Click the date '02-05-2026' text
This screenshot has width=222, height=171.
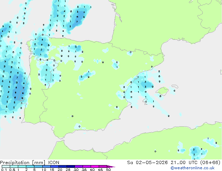[x=152, y=163]
